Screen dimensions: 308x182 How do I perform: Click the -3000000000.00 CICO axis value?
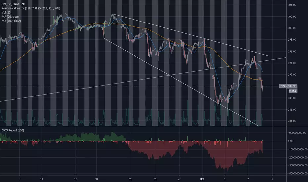pos(297,165)
